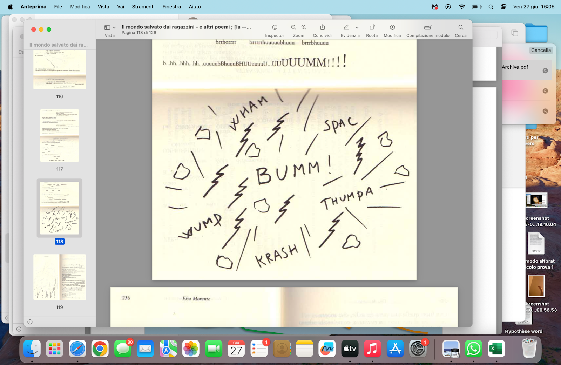The height and width of the screenshot is (365, 561).
Task: Open Messages with 80 badge
Action: point(123,349)
